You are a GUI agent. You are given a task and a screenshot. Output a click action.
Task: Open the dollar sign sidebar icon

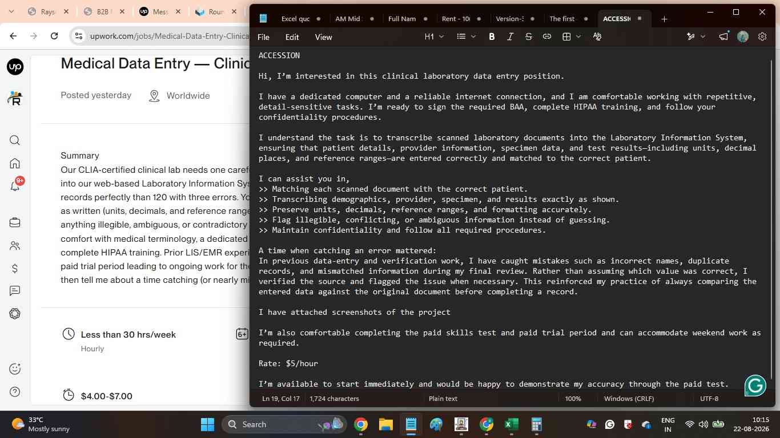15,268
